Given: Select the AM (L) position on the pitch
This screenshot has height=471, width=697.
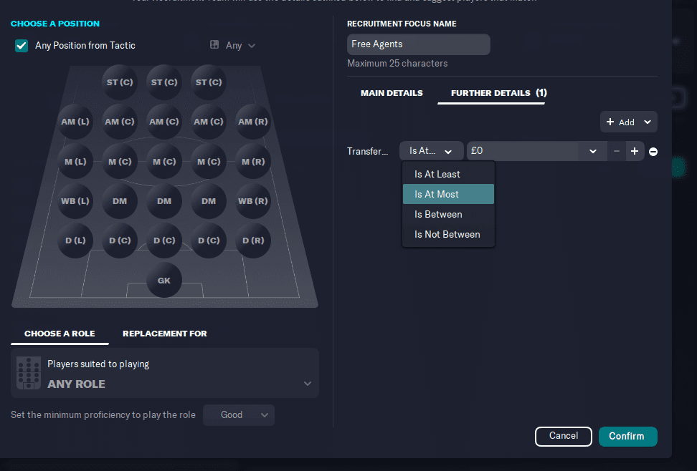Looking at the screenshot, I should point(75,122).
